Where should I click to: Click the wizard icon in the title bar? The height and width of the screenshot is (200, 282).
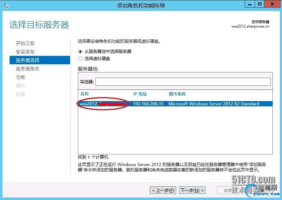[6, 5]
